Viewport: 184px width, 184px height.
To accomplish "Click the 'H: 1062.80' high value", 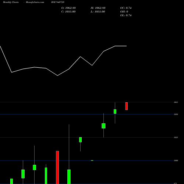I will coord(98,8).
